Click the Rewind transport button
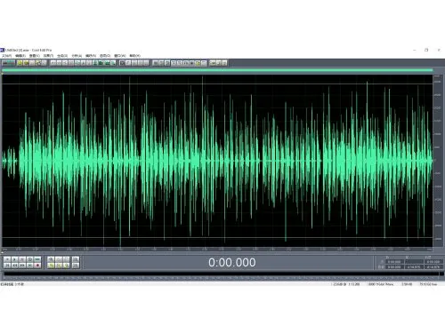Viewport: 445px width, 333px height. click(x=14, y=266)
